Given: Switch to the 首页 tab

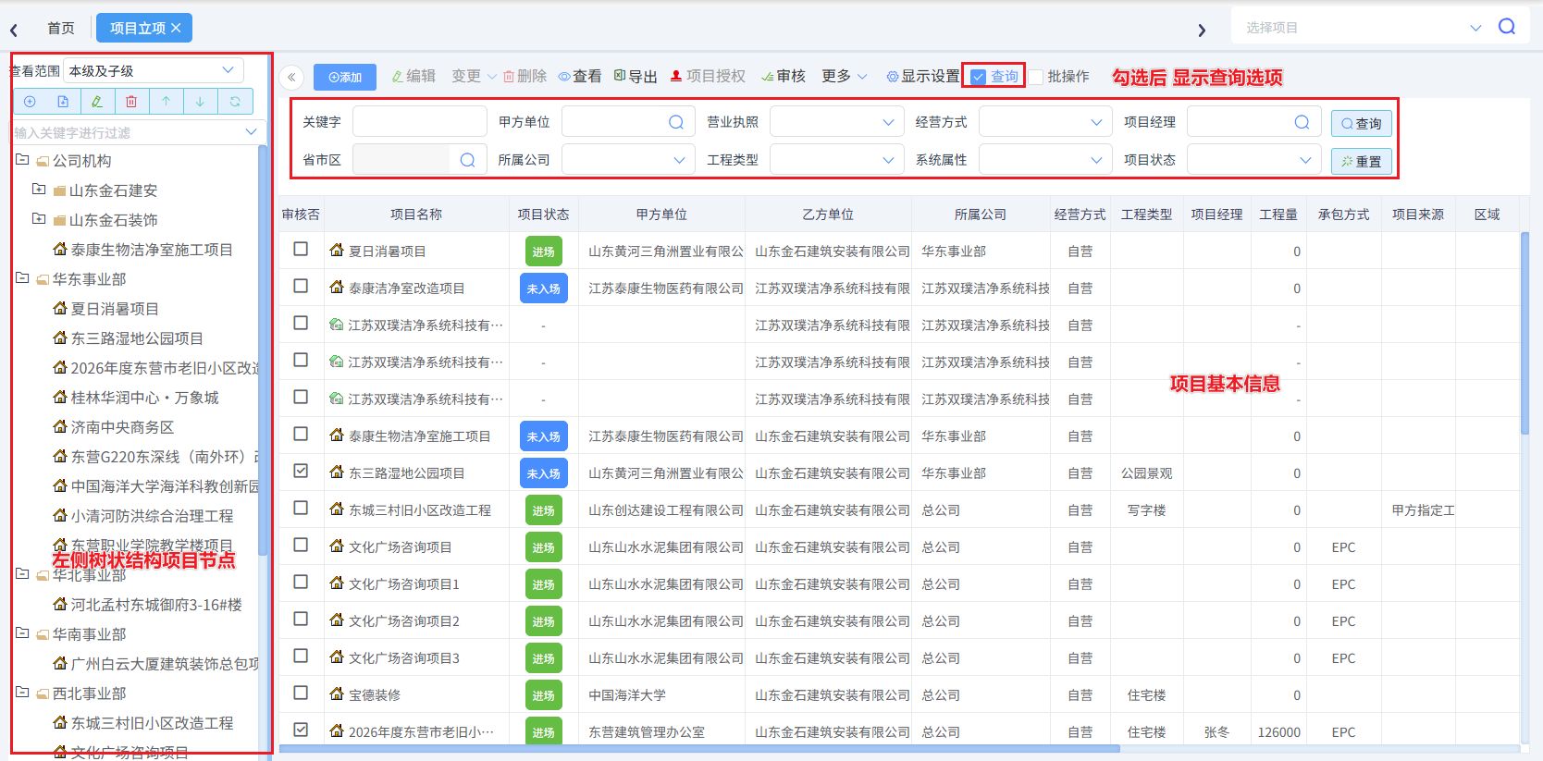Looking at the screenshot, I should click(x=61, y=28).
